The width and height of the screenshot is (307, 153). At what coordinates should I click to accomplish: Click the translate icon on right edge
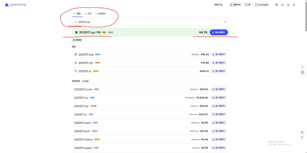point(302,137)
